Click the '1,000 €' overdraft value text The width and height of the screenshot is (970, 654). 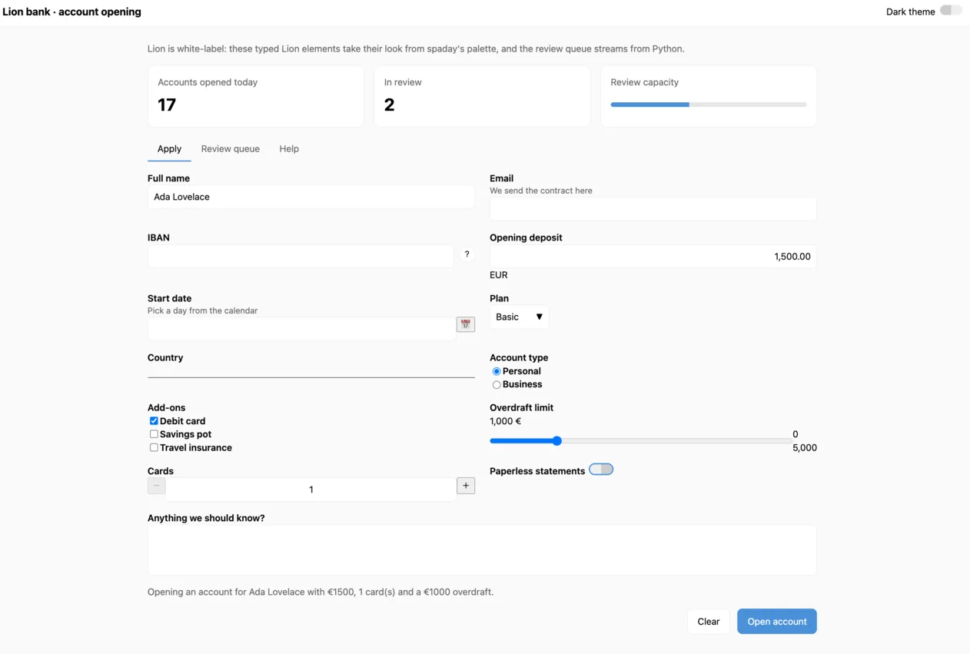click(x=506, y=421)
